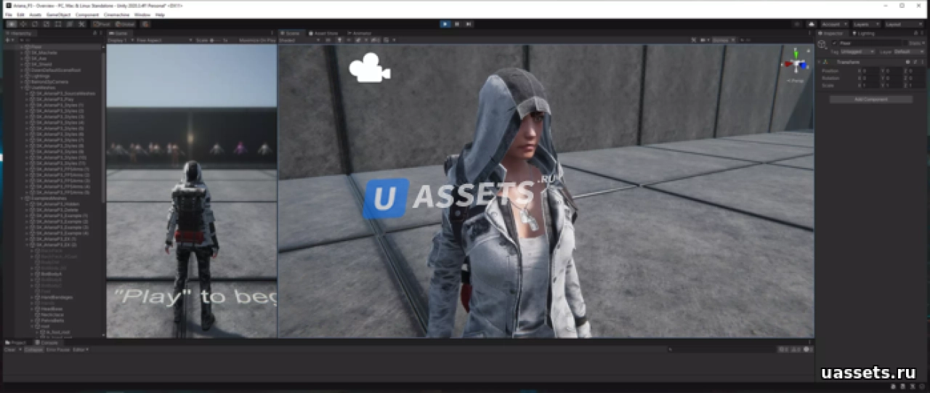
Task: Select the Rect transform tool
Action: tap(58, 24)
